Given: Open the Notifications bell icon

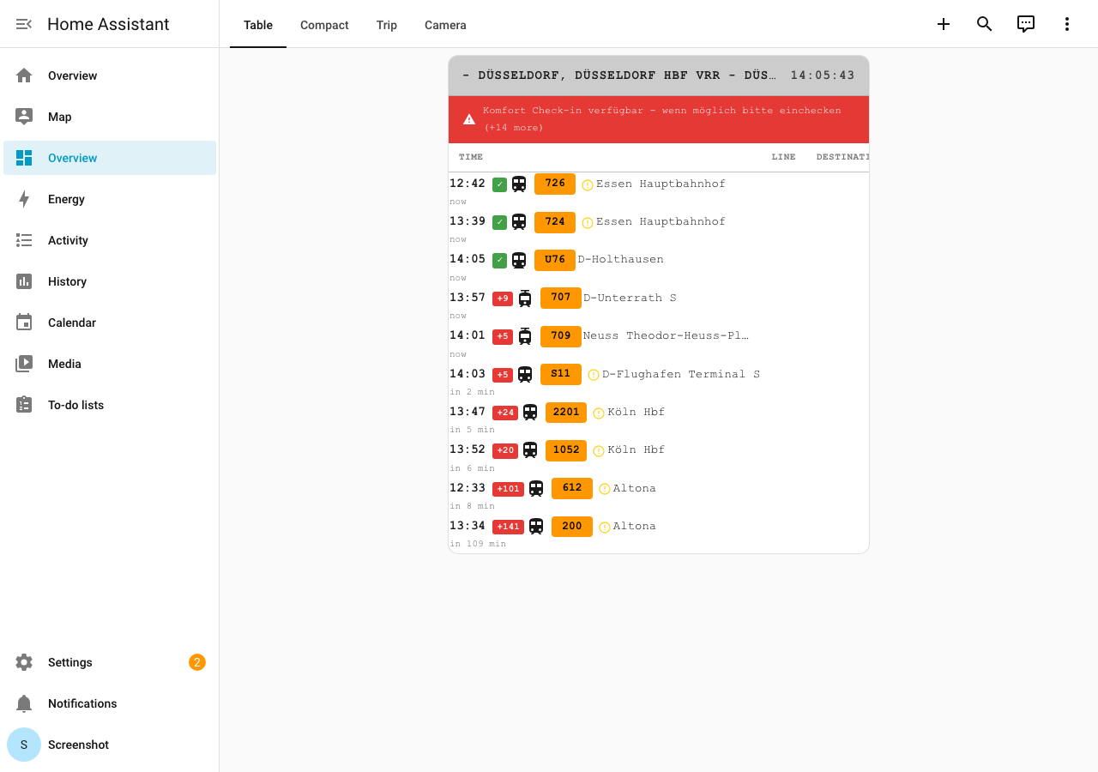Looking at the screenshot, I should click(24, 703).
